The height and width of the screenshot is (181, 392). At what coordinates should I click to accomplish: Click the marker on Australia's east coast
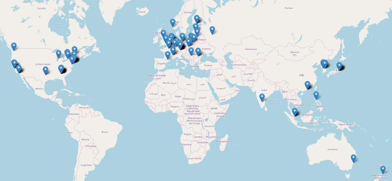pyautogui.click(x=353, y=158)
